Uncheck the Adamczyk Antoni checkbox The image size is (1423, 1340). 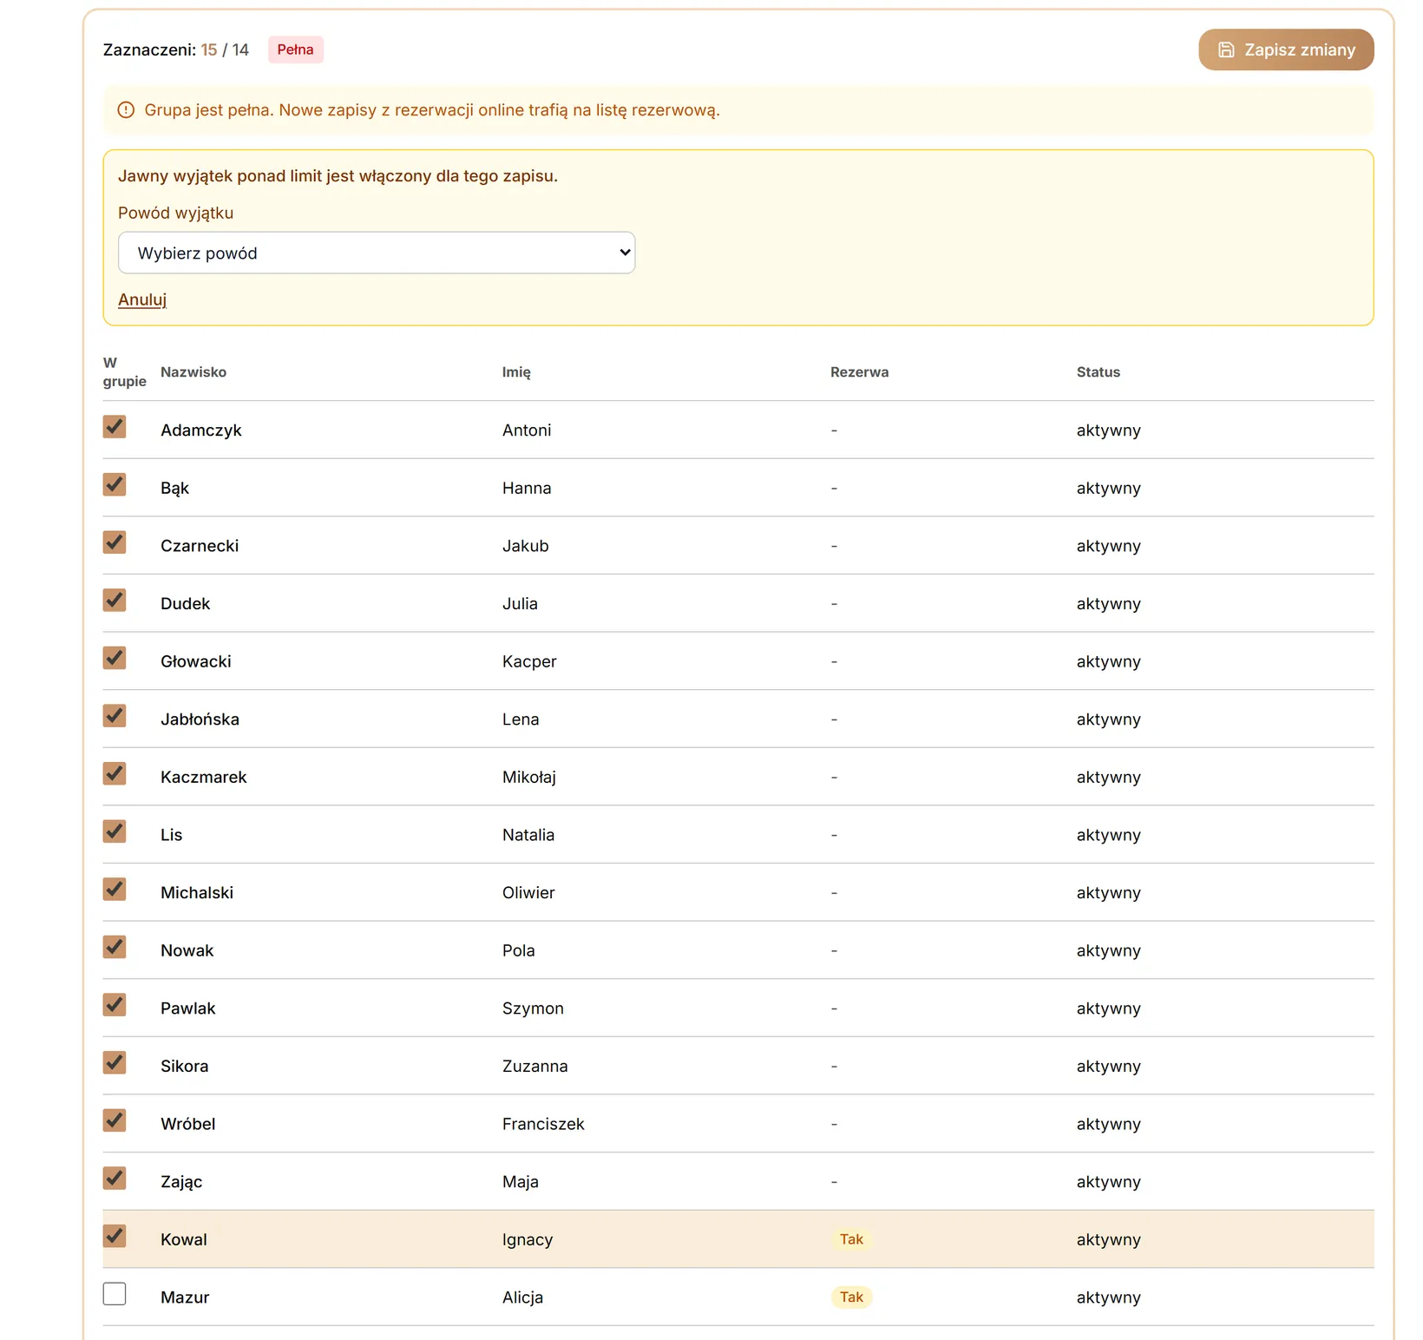[x=115, y=427]
